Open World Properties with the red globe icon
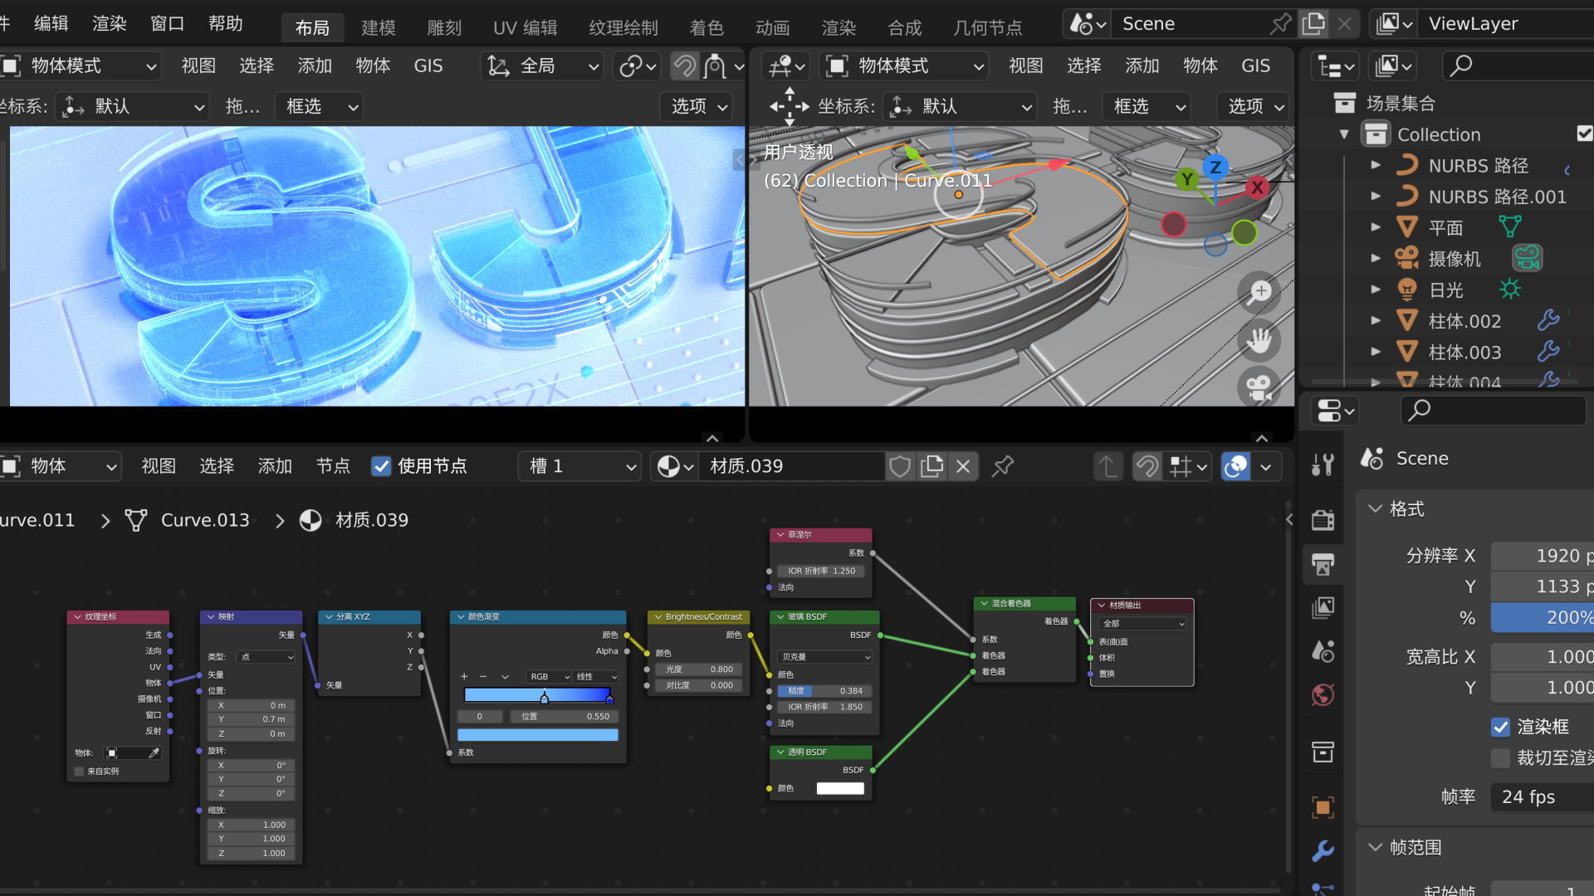 1323,695
